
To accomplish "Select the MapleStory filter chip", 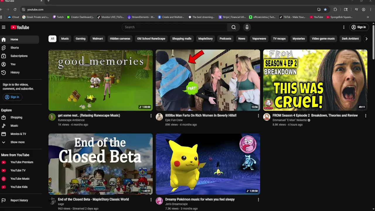I will coord(205,39).
